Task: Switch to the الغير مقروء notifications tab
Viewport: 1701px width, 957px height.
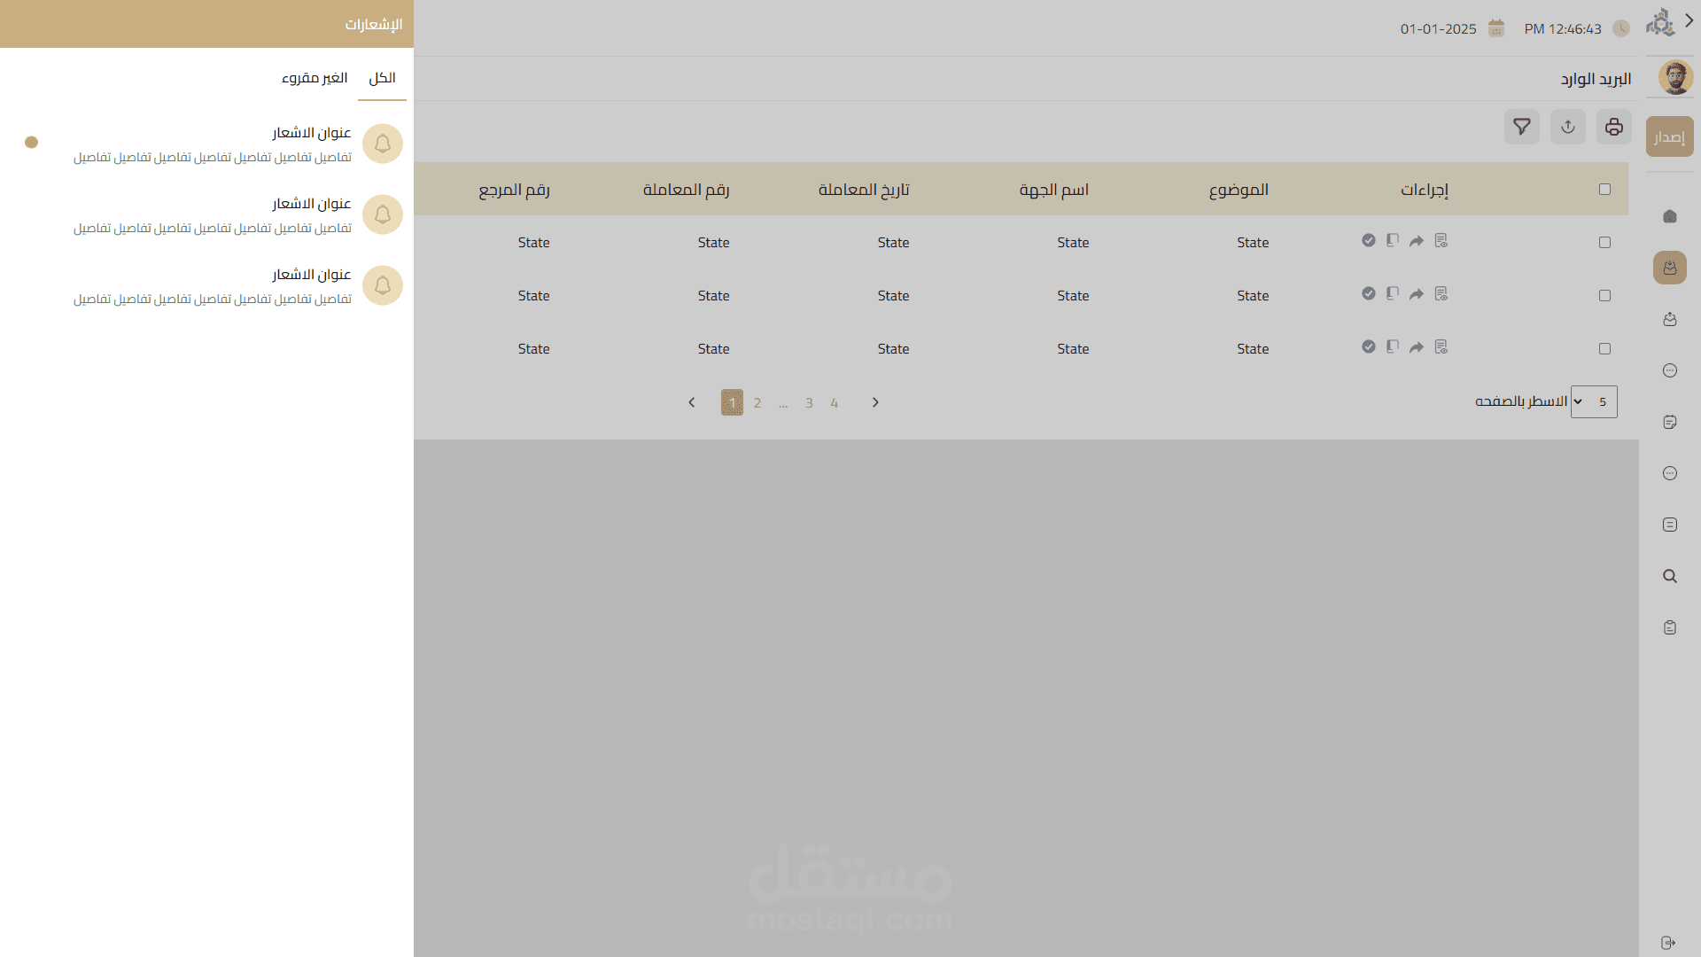Action: point(315,78)
